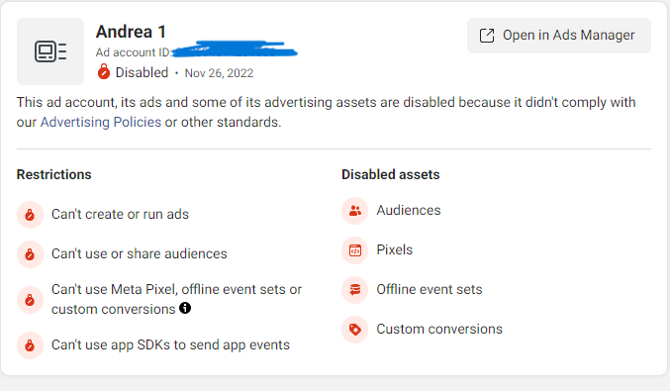
Task: Click the lock icon beside app SDKs restriction
Action: [30, 345]
